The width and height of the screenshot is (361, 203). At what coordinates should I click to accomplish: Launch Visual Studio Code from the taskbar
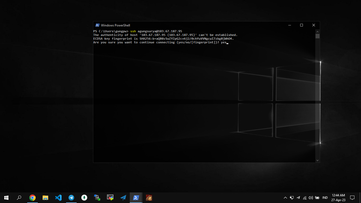[58, 197]
